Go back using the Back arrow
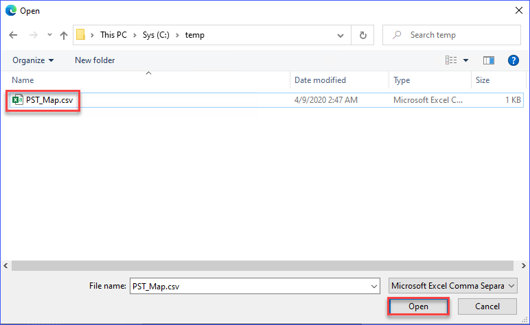Screen dimensions: 530x325 click(x=13, y=35)
